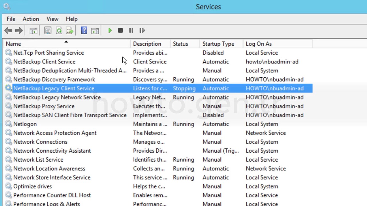Sort by the Description column header
Screen dimensions: 367x206
tap(150, 44)
